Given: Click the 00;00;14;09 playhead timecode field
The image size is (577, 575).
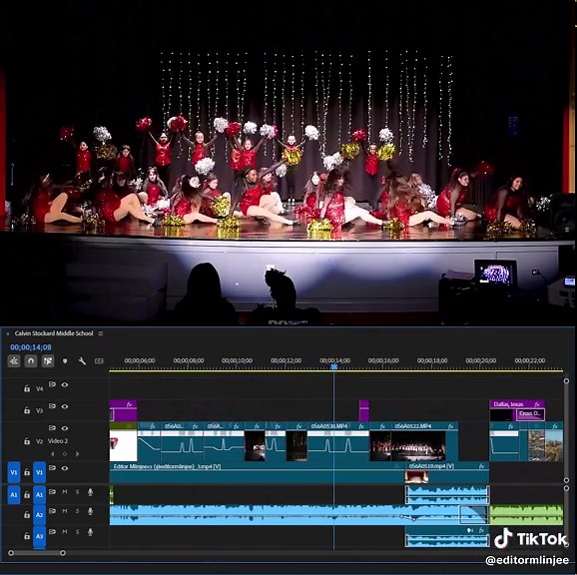Looking at the screenshot, I should tap(31, 347).
